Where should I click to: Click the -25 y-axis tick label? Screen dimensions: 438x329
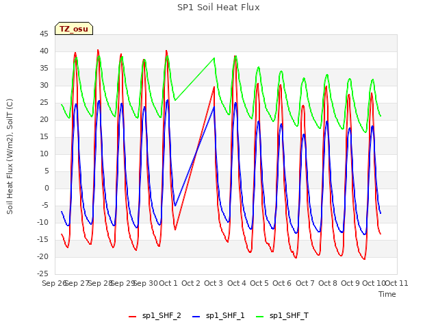tap(42, 273)
